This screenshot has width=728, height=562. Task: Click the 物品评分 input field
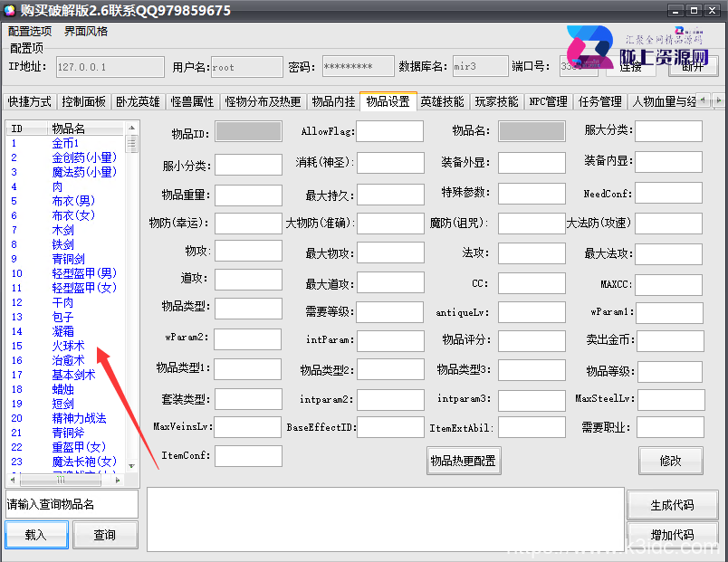click(x=532, y=341)
